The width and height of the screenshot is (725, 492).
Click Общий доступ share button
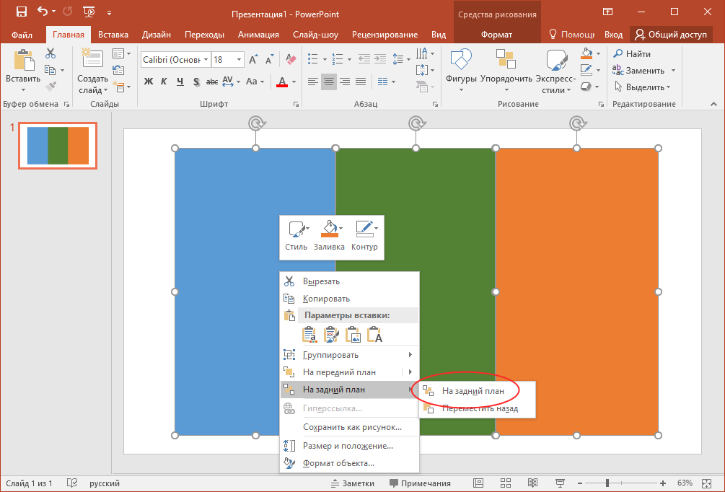pos(671,35)
